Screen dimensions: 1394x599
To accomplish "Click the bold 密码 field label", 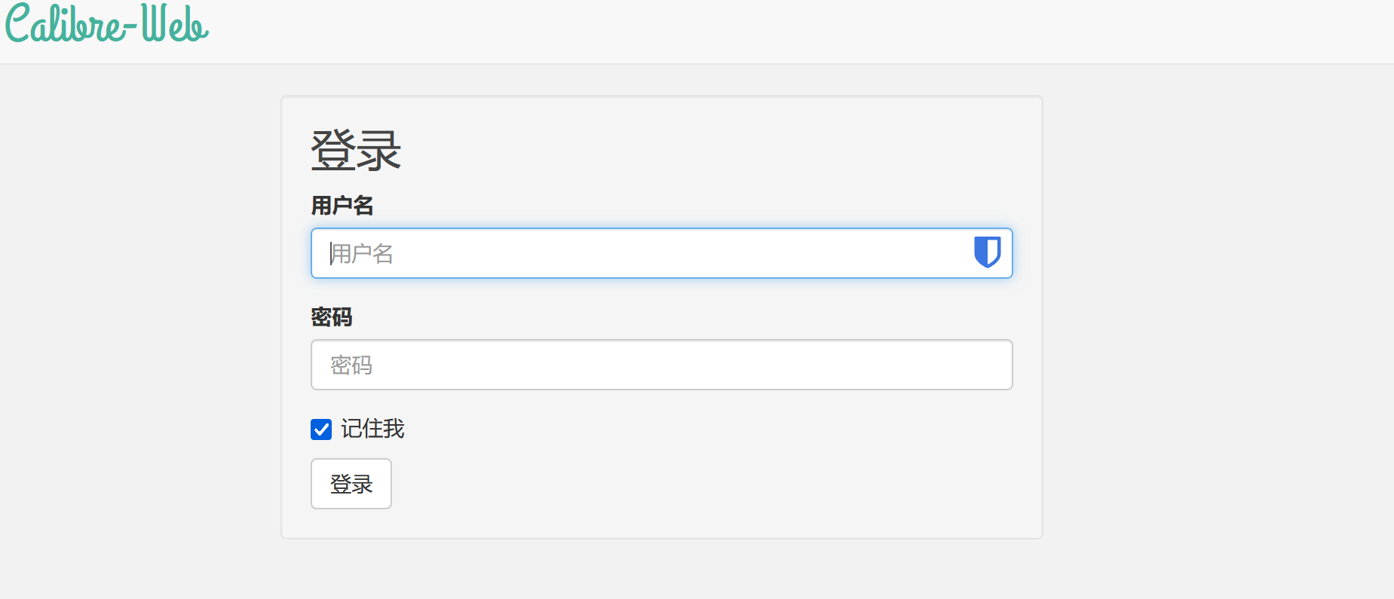I will 332,316.
